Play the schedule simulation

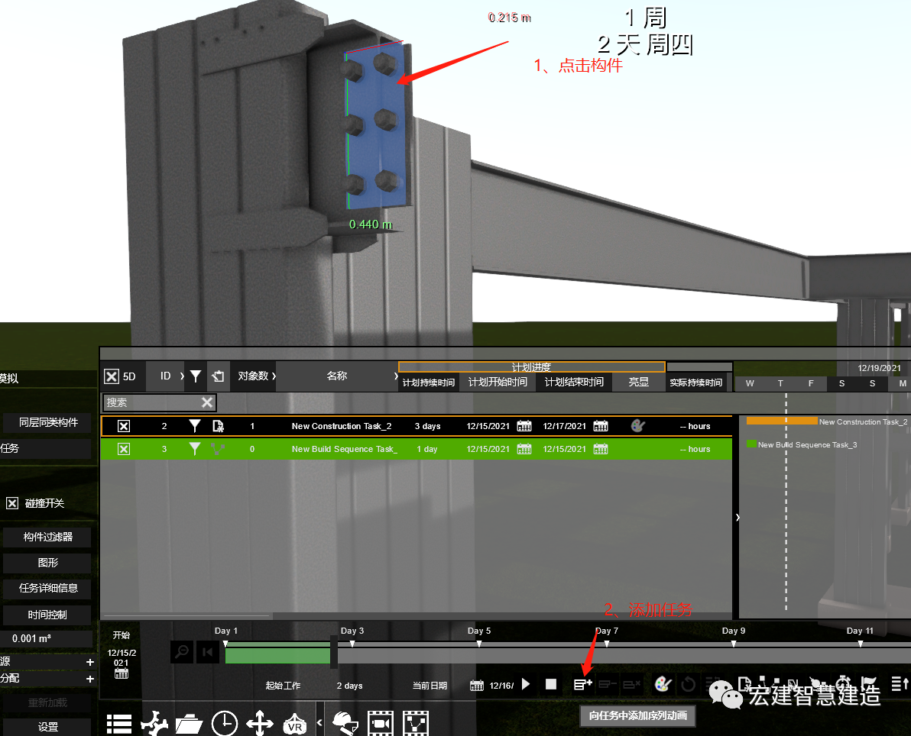point(527,684)
